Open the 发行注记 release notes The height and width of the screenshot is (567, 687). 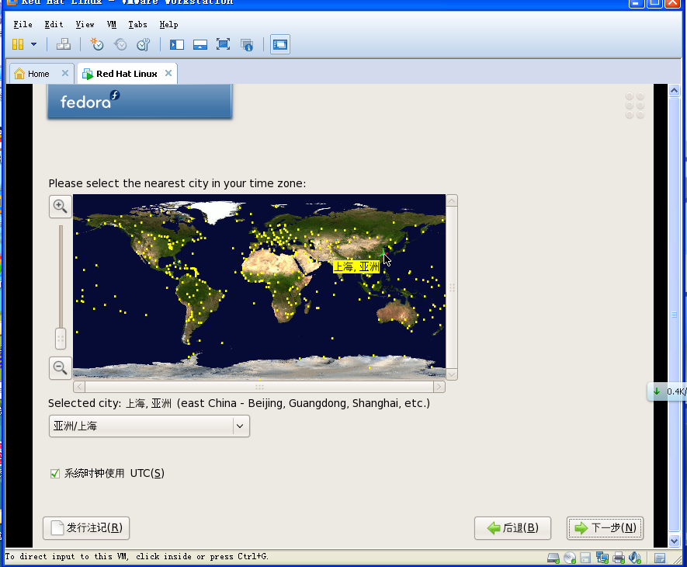pyautogui.click(x=85, y=528)
